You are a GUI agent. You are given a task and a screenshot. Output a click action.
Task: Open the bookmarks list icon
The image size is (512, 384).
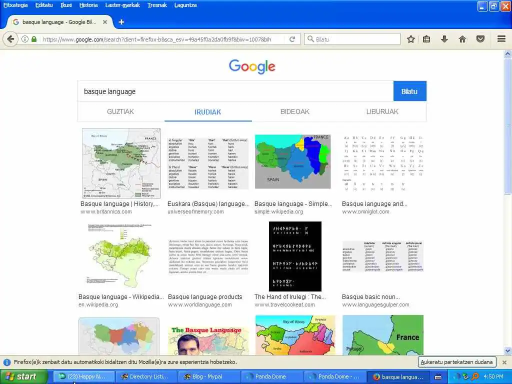point(426,39)
